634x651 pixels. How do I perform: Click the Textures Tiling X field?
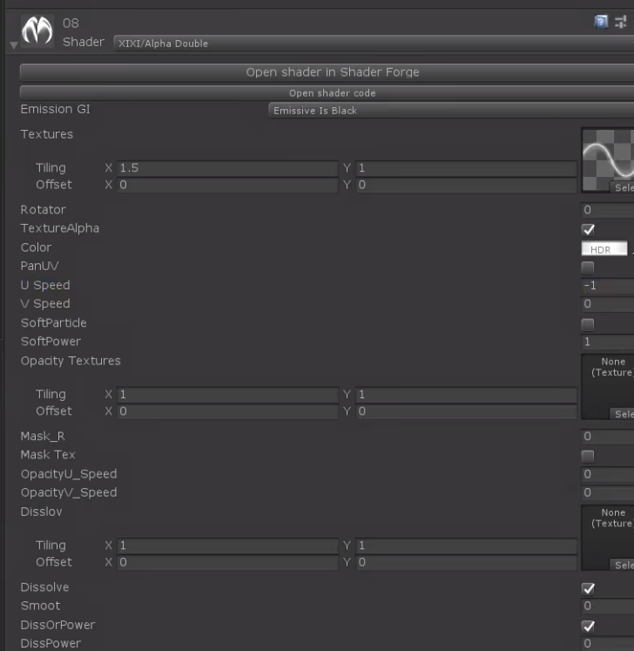227,168
